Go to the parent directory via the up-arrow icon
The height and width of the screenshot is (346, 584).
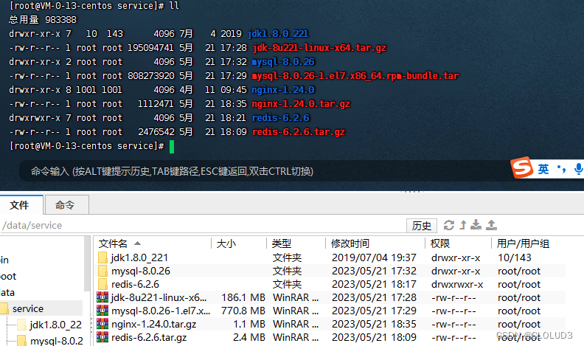(463, 225)
